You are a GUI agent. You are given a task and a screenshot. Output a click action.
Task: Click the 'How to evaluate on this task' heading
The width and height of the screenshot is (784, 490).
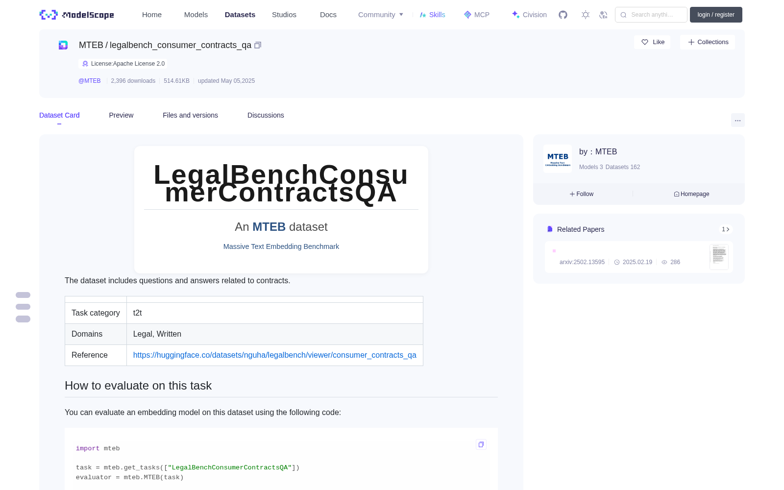138,386
